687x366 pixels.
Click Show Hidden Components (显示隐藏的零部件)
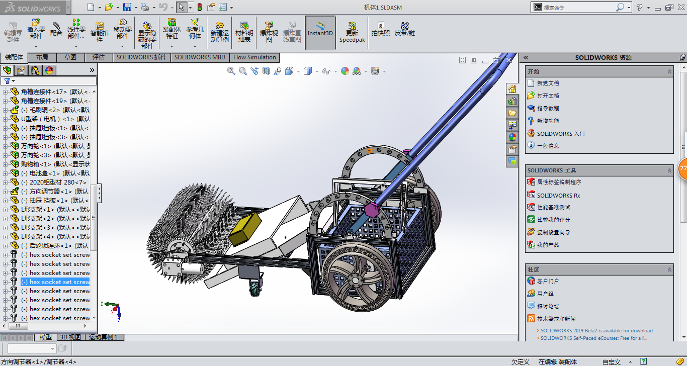(147, 35)
